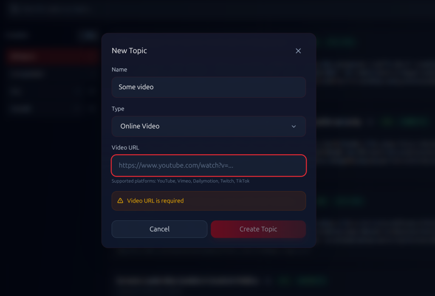Expand the Type dropdown chevron
The height and width of the screenshot is (296, 435).
pos(294,127)
